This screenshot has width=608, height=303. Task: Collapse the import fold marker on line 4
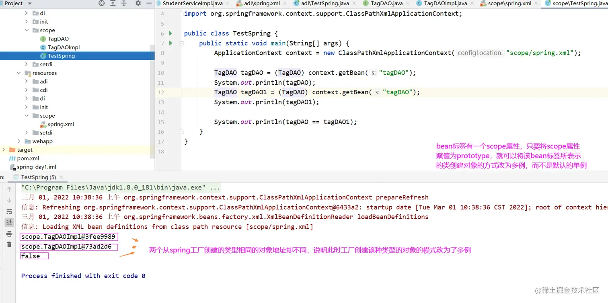tap(181, 14)
